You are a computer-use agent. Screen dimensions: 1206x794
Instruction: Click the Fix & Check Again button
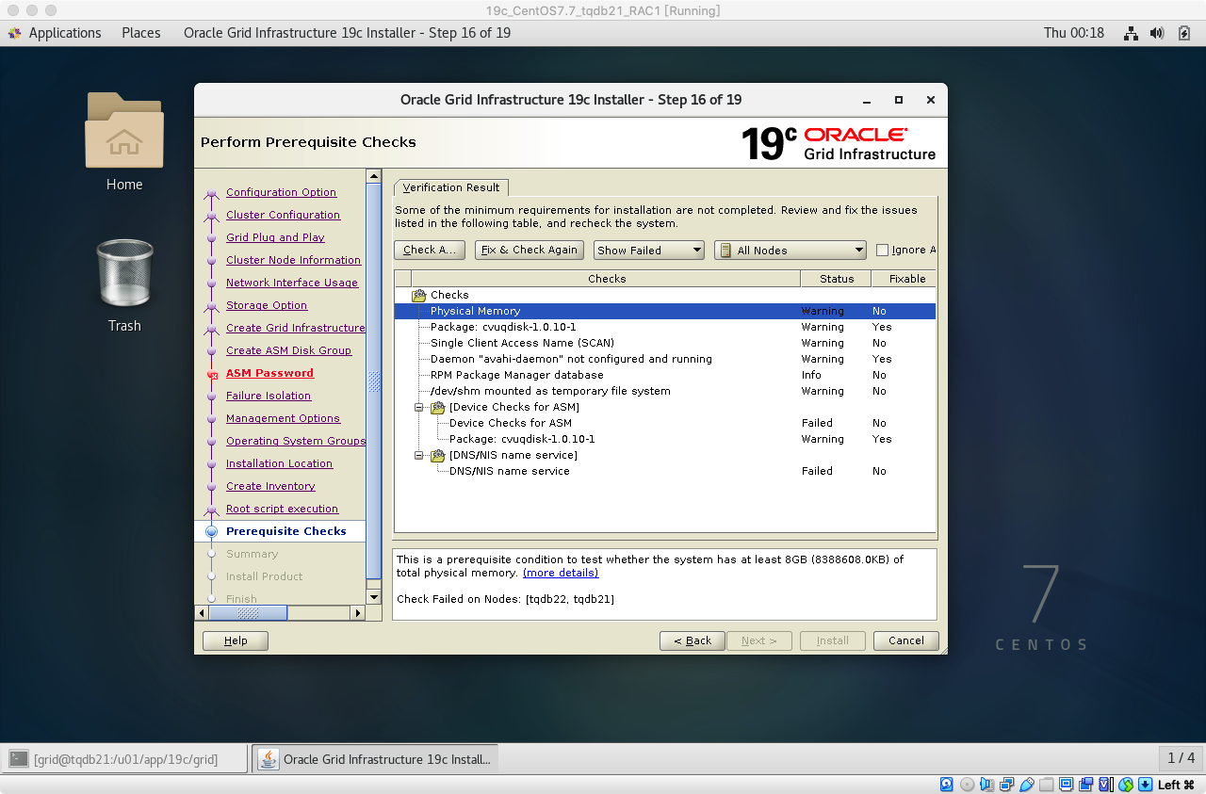pyautogui.click(x=530, y=250)
